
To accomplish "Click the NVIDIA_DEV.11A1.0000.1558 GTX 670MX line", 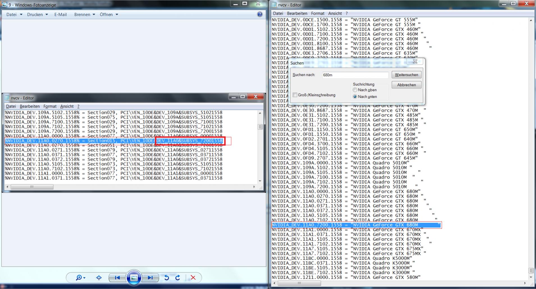I will 347,230.
